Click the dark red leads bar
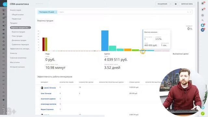This screenshot has width=208, height=117. [x=44, y=44]
